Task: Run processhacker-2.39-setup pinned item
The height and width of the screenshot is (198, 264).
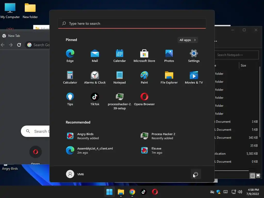Action: tap(120, 101)
